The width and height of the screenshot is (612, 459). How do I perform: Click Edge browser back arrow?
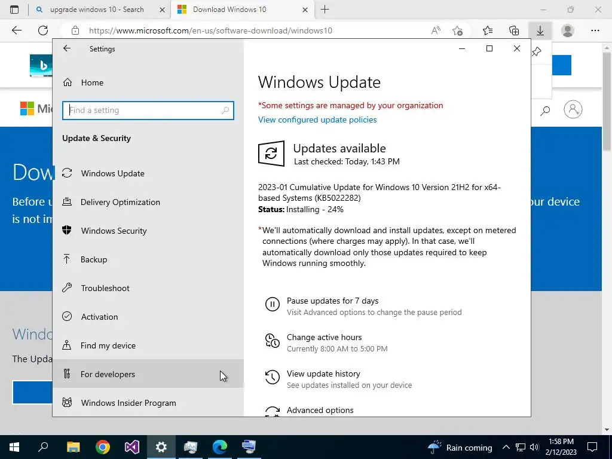pos(17,30)
